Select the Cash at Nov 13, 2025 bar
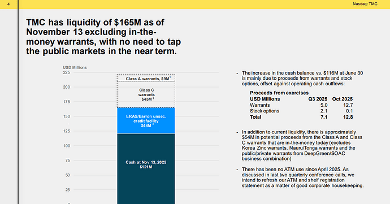 [x=146, y=169]
